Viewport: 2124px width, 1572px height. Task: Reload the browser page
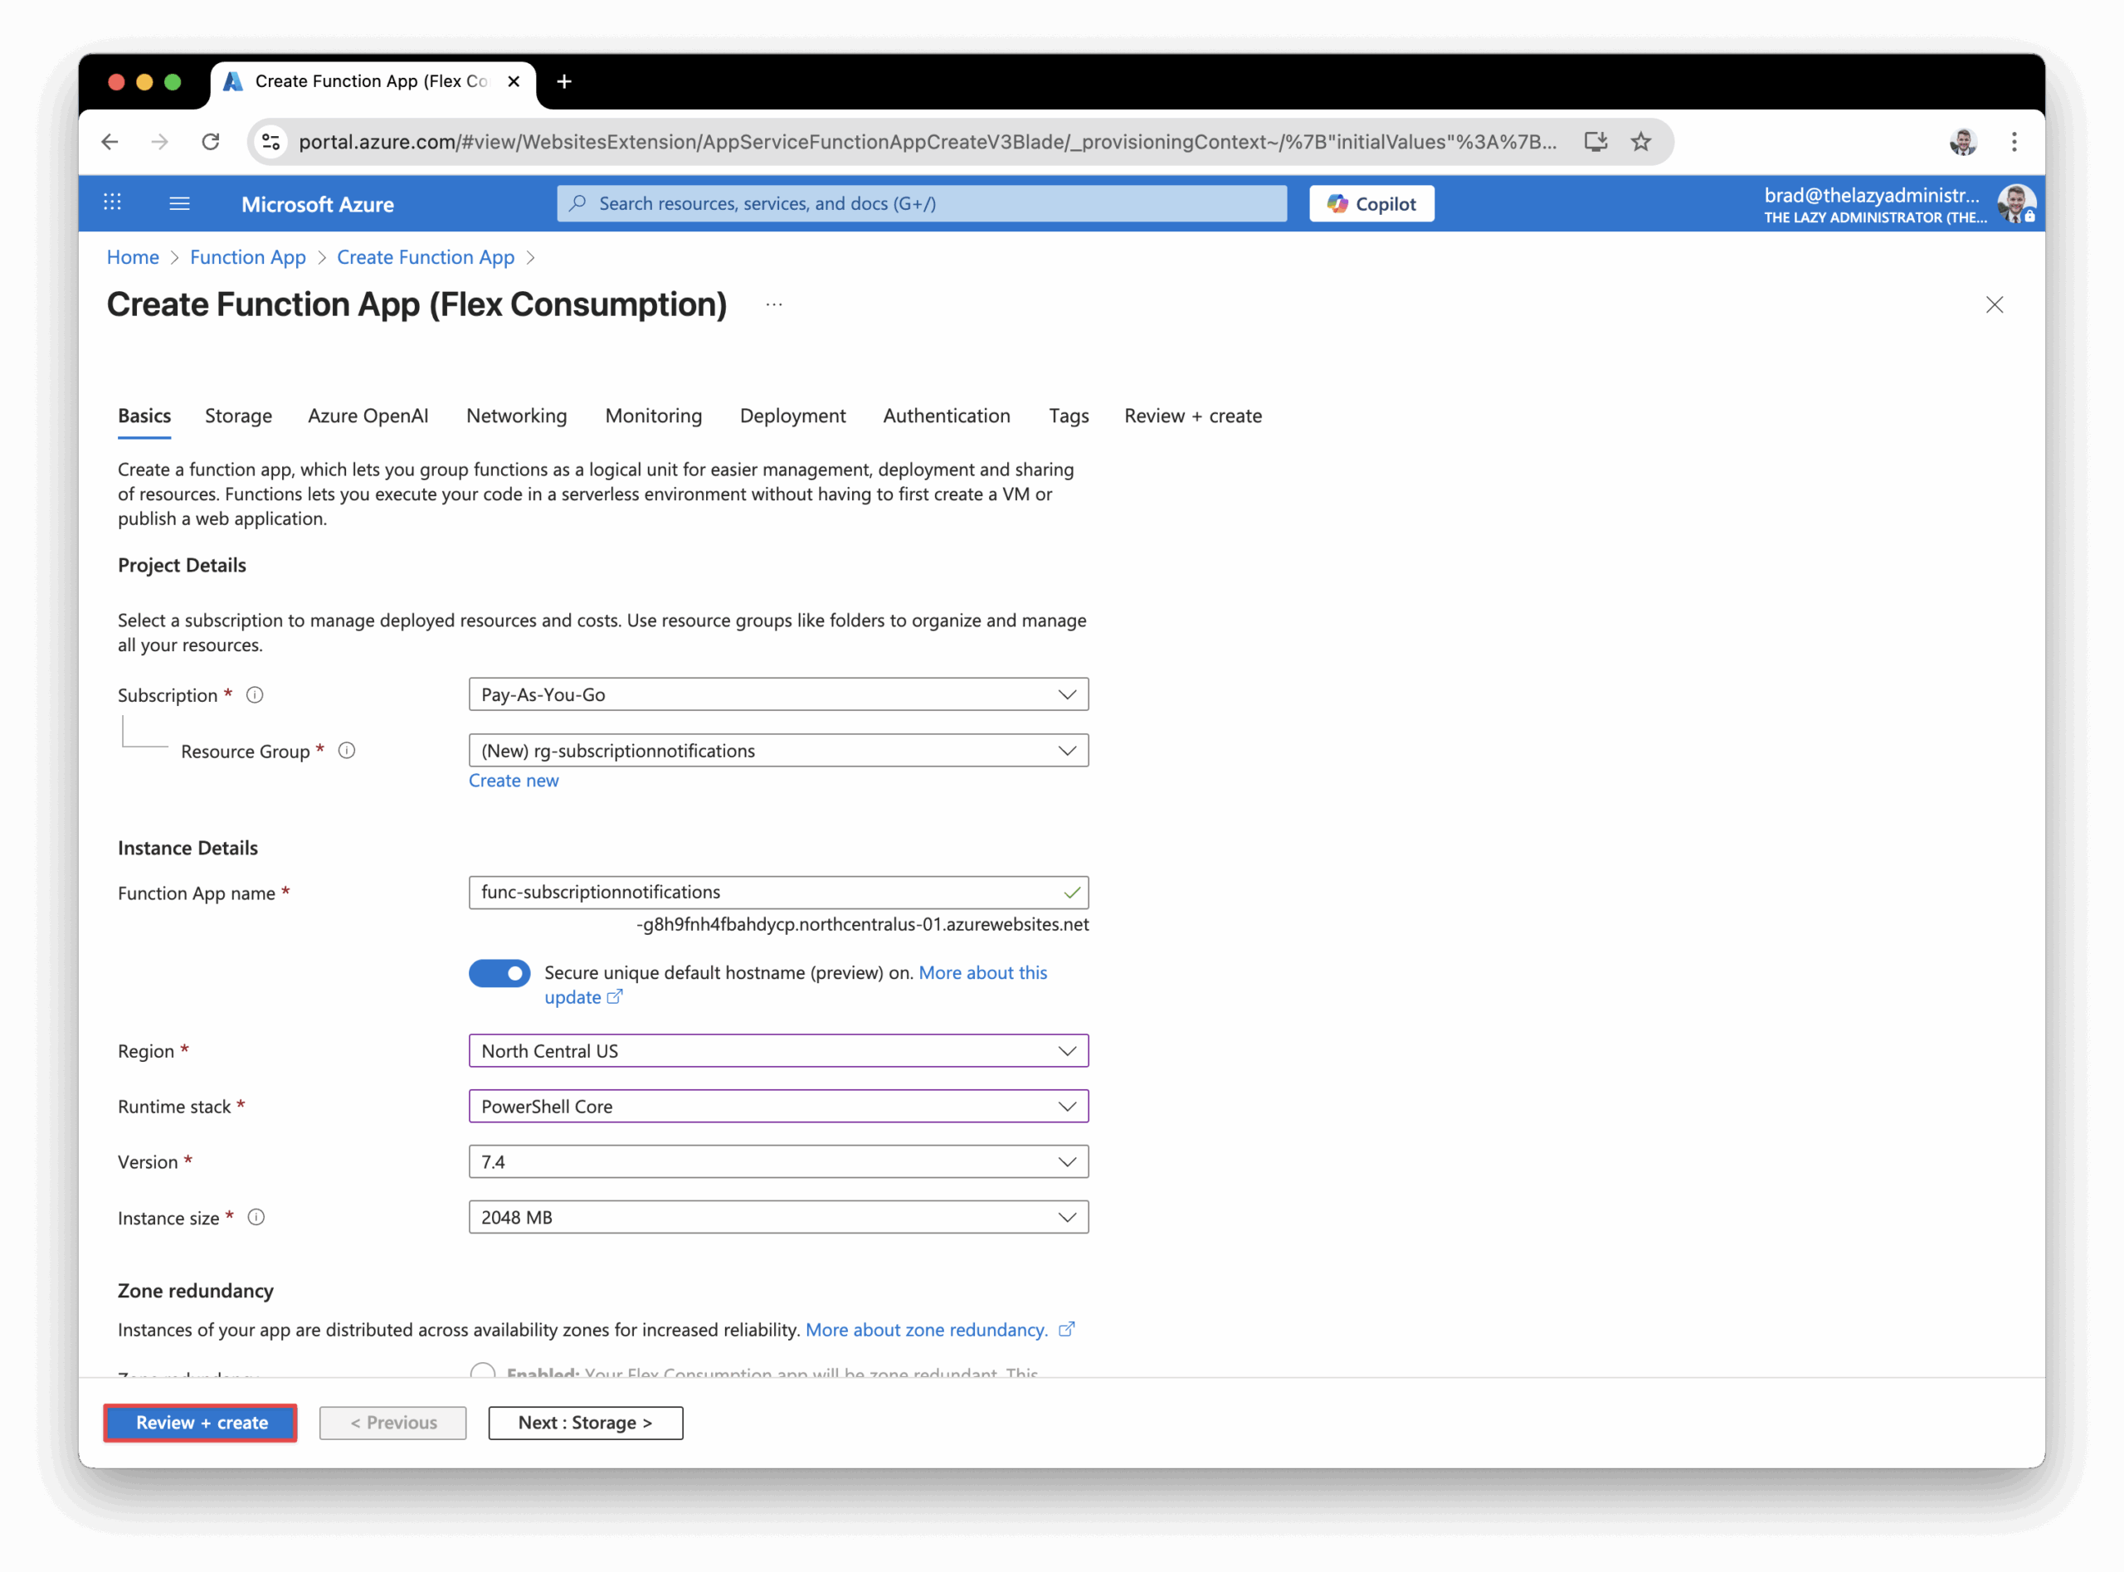tap(210, 142)
